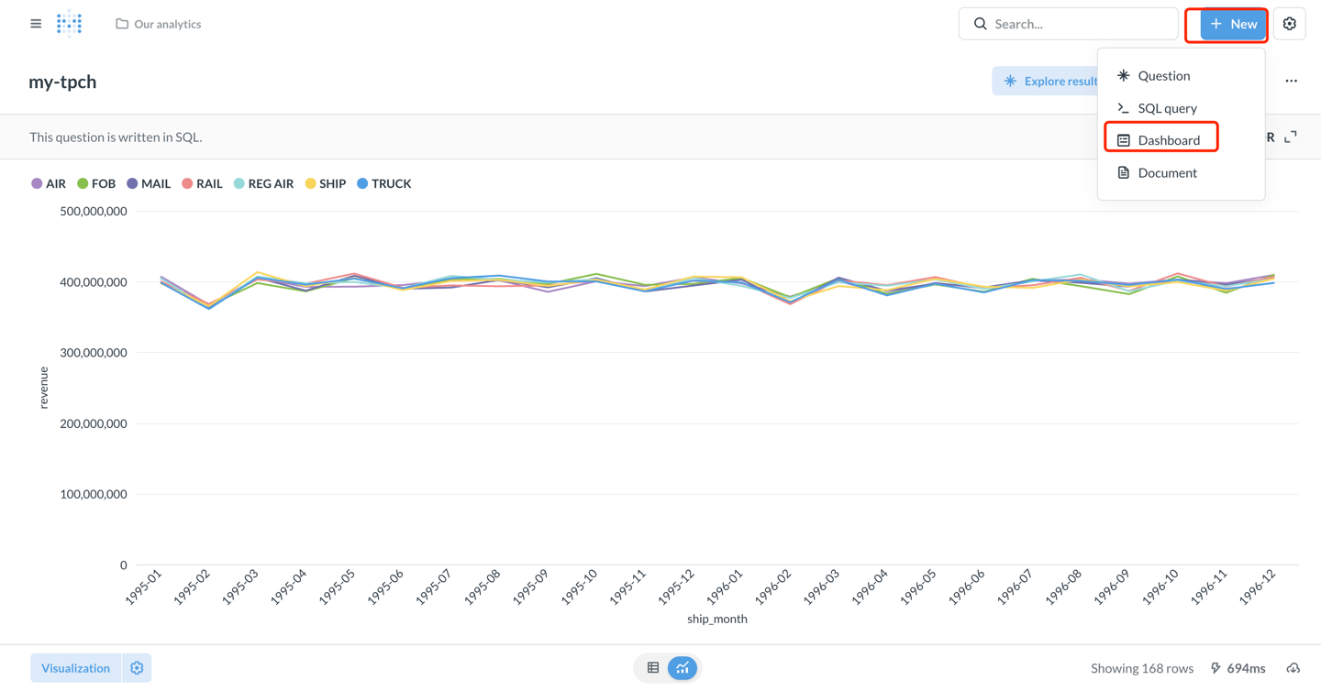The image size is (1321, 691).
Task: Open the more options ellipsis menu
Action: [x=1291, y=81]
